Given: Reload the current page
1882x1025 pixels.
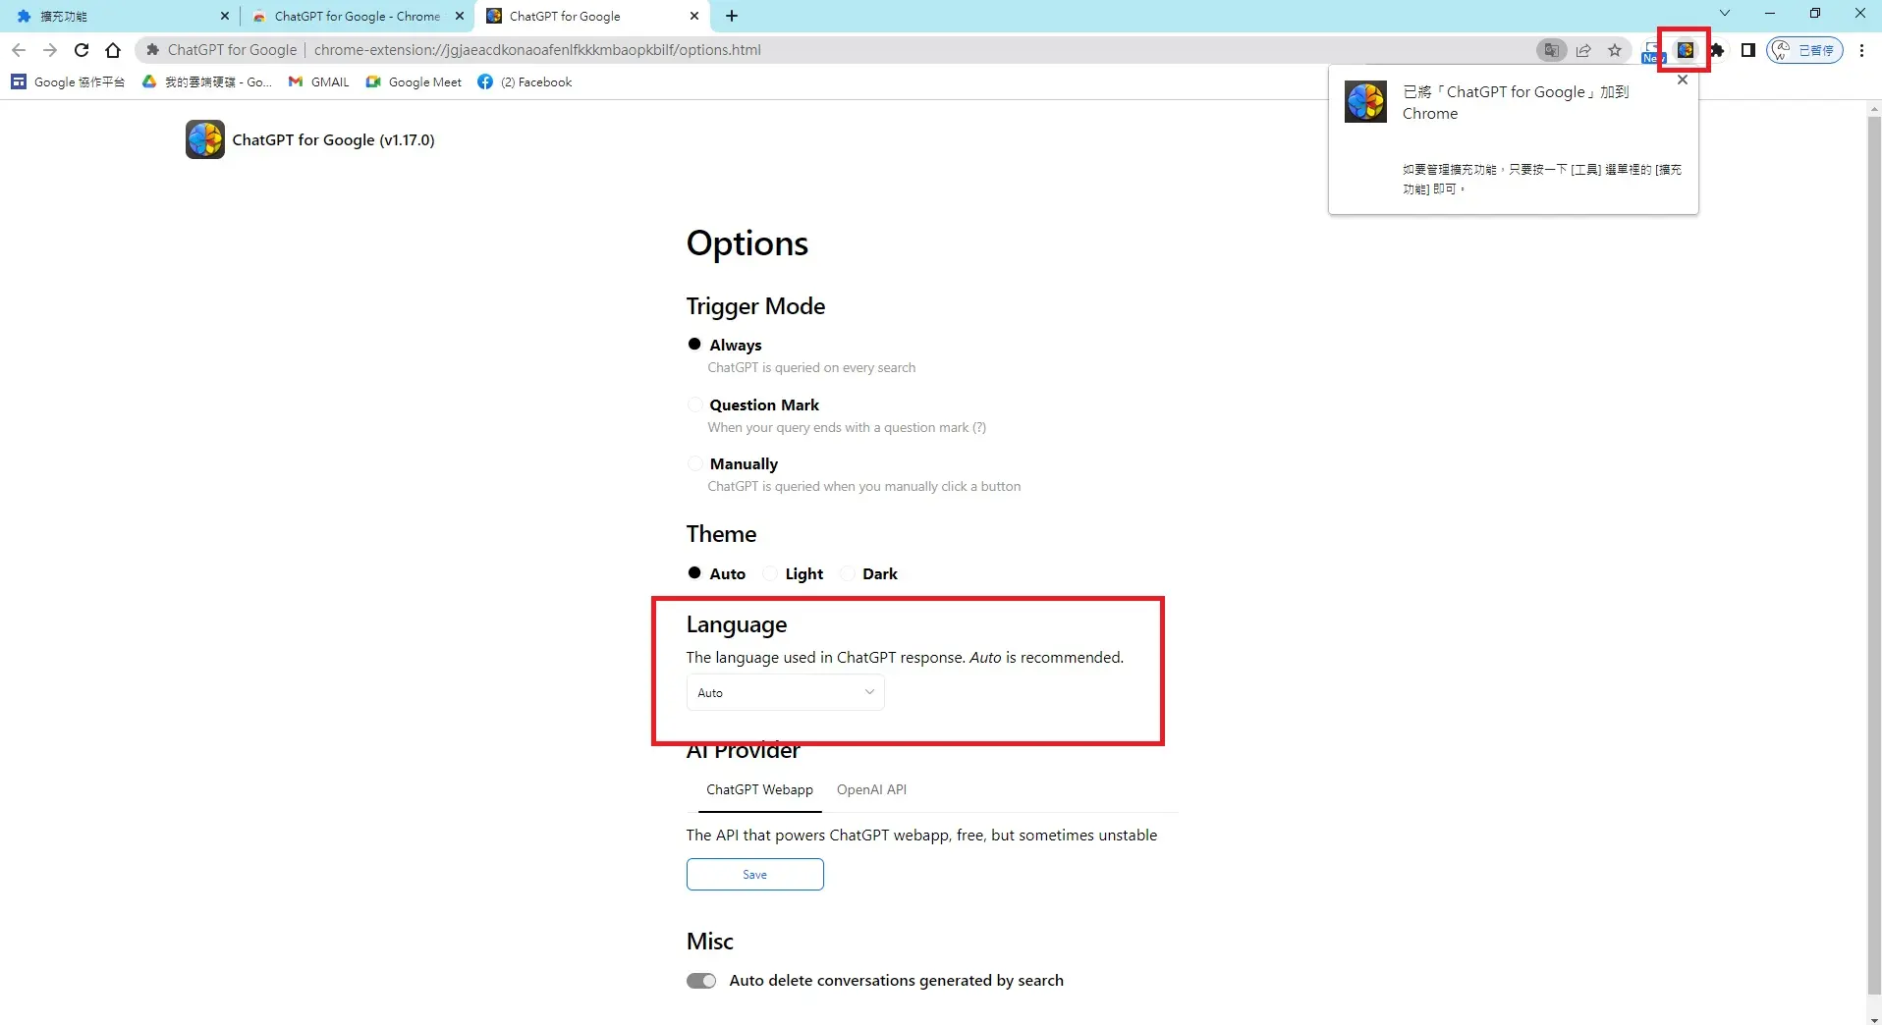Looking at the screenshot, I should [x=82, y=50].
